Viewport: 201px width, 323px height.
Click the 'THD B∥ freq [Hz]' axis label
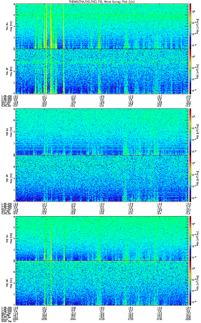tap(9, 178)
